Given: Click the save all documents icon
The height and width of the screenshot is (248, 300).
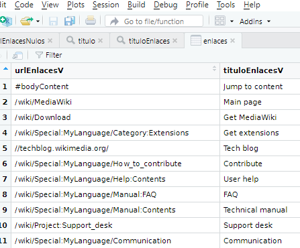Looking at the screenshot, I should (x=70, y=21).
